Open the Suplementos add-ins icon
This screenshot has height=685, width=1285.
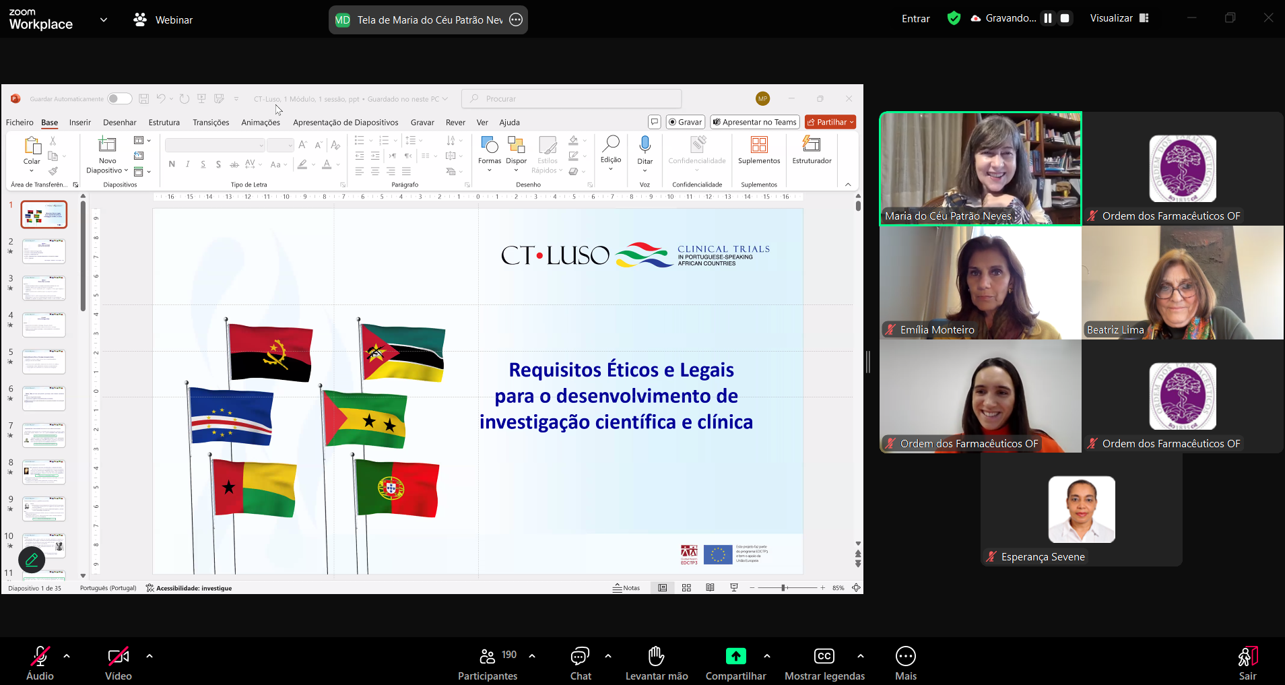759,144
